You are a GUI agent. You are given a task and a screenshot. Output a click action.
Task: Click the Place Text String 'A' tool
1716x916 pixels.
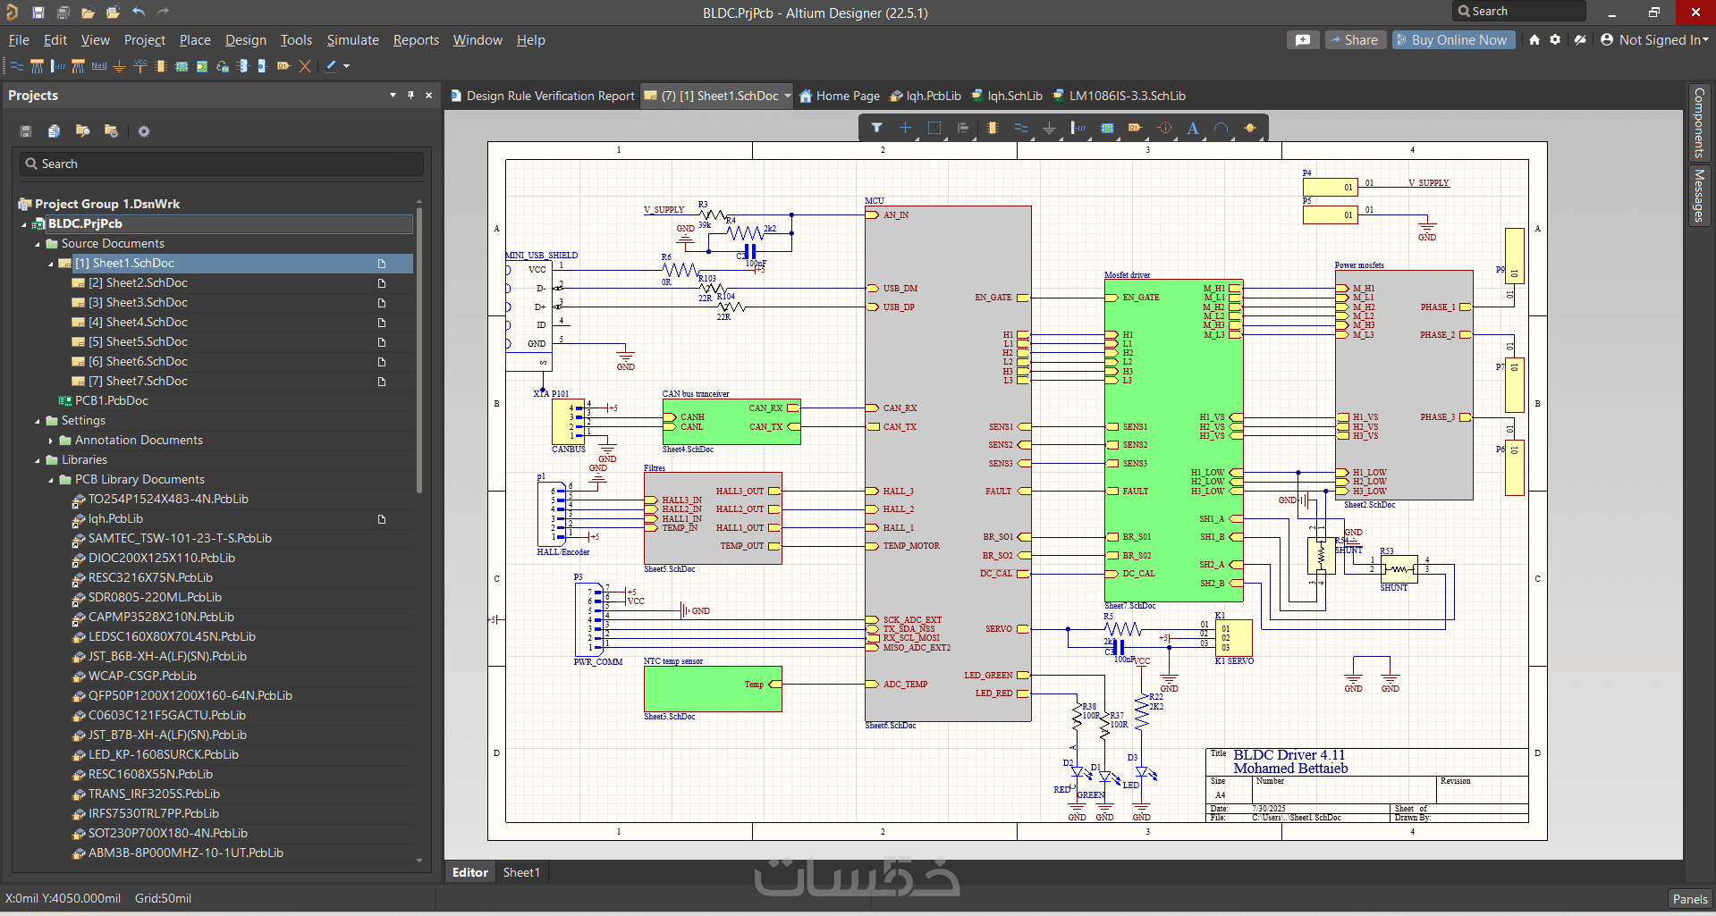pos(1192,128)
